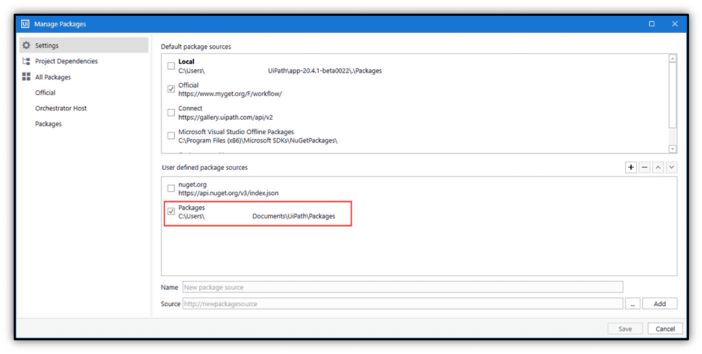The width and height of the screenshot is (702, 354).
Task: Select the Documents\UiPath\Packages path text
Action: pos(294,216)
